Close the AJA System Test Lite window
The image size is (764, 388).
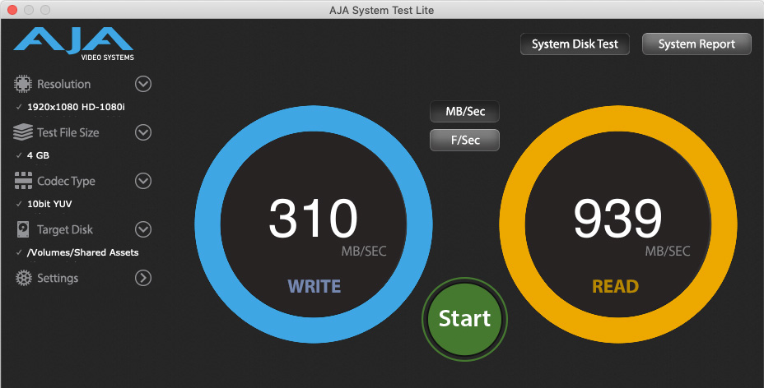(x=12, y=10)
